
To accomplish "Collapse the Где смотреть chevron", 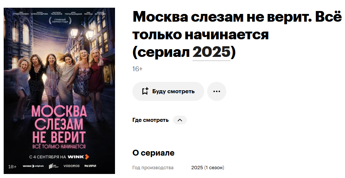I will pyautogui.click(x=180, y=120).
